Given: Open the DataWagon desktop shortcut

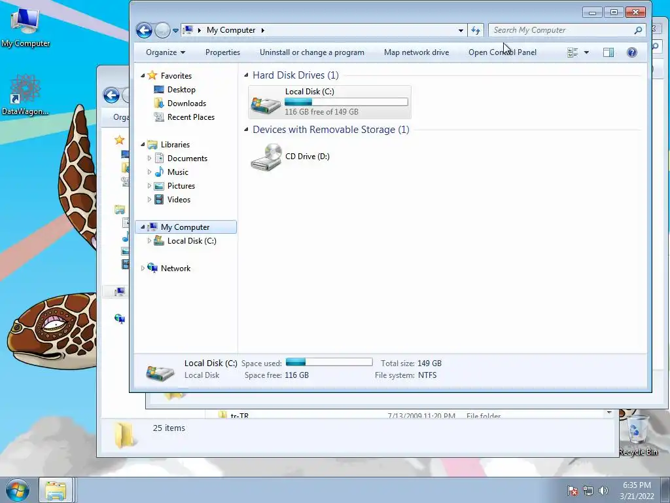Looking at the screenshot, I should [26, 94].
